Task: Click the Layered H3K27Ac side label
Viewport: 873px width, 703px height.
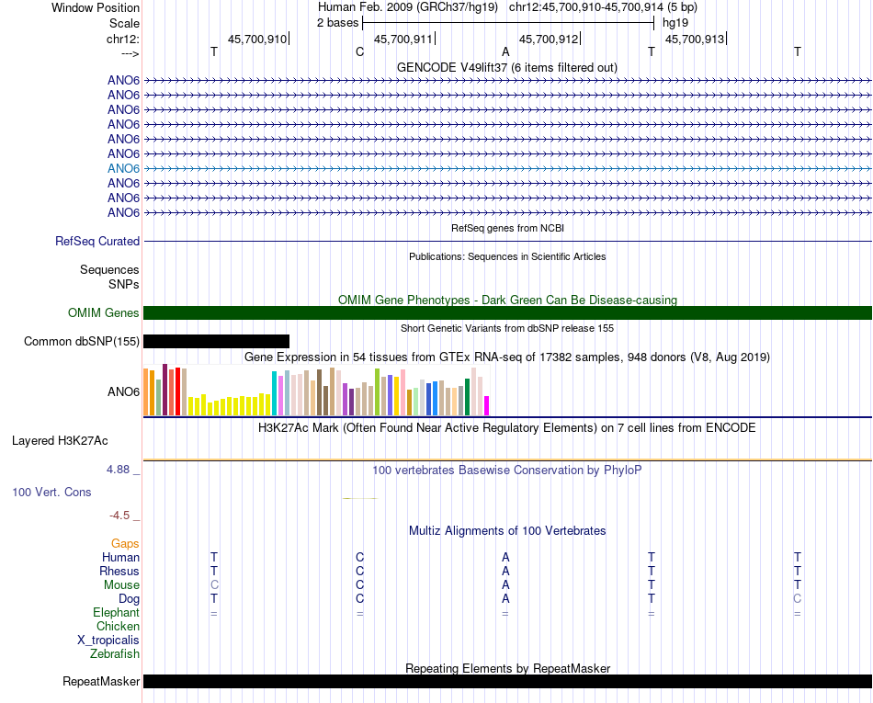Action: pos(60,441)
